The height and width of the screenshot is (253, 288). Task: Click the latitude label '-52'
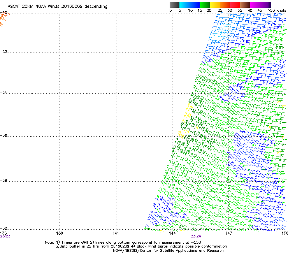4,52
